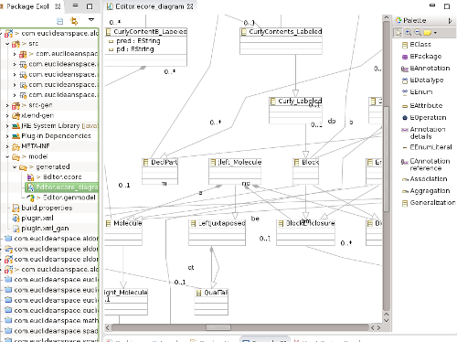This screenshot has width=457, height=342.
Task: Activate the palette selection arrow tool
Action: tap(399, 33)
